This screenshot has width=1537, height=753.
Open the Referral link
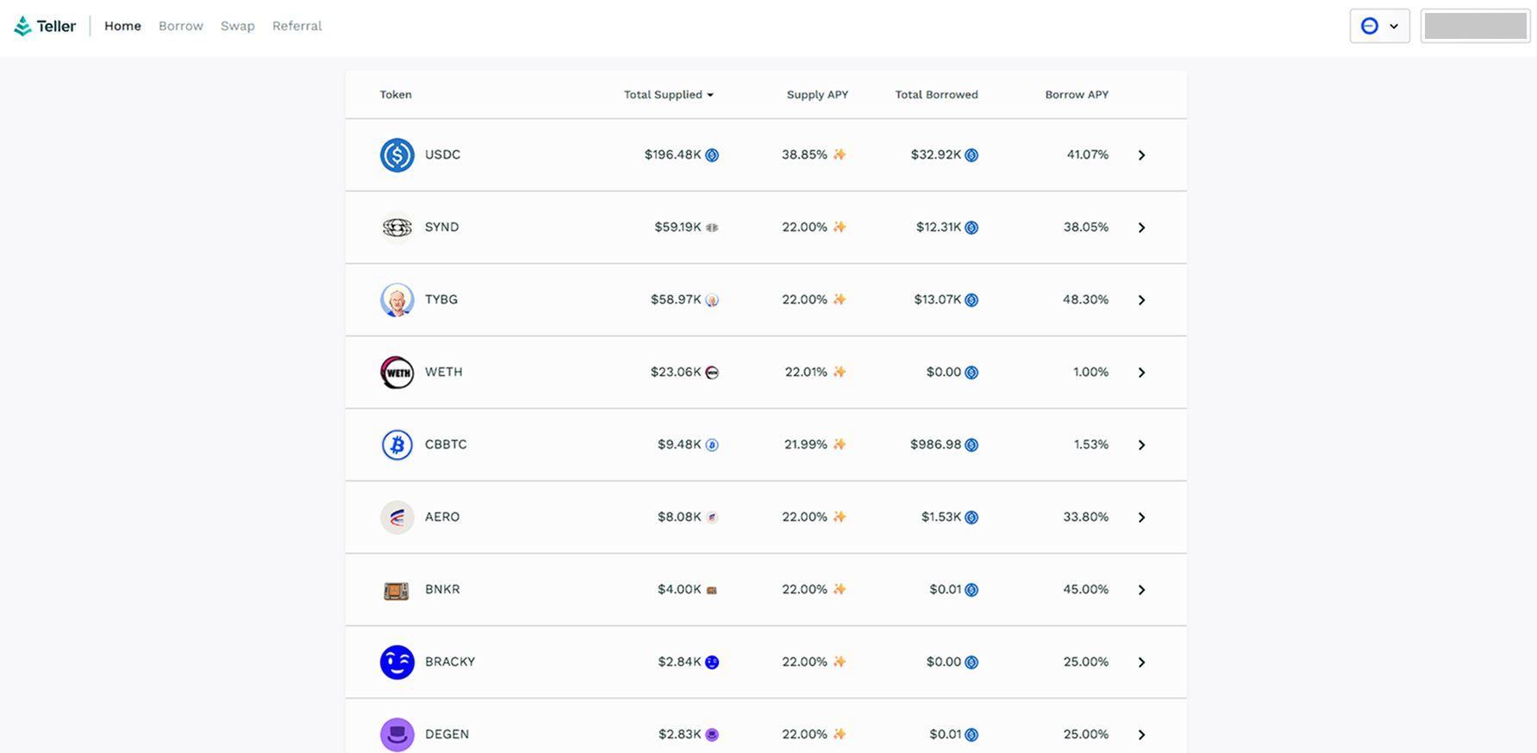click(297, 26)
